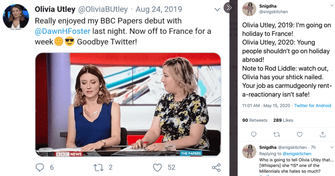
Task: Retweet Olivia Utley's tweet
Action: tap(99, 167)
